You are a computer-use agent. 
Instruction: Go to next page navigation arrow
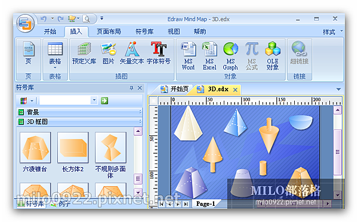178,204
